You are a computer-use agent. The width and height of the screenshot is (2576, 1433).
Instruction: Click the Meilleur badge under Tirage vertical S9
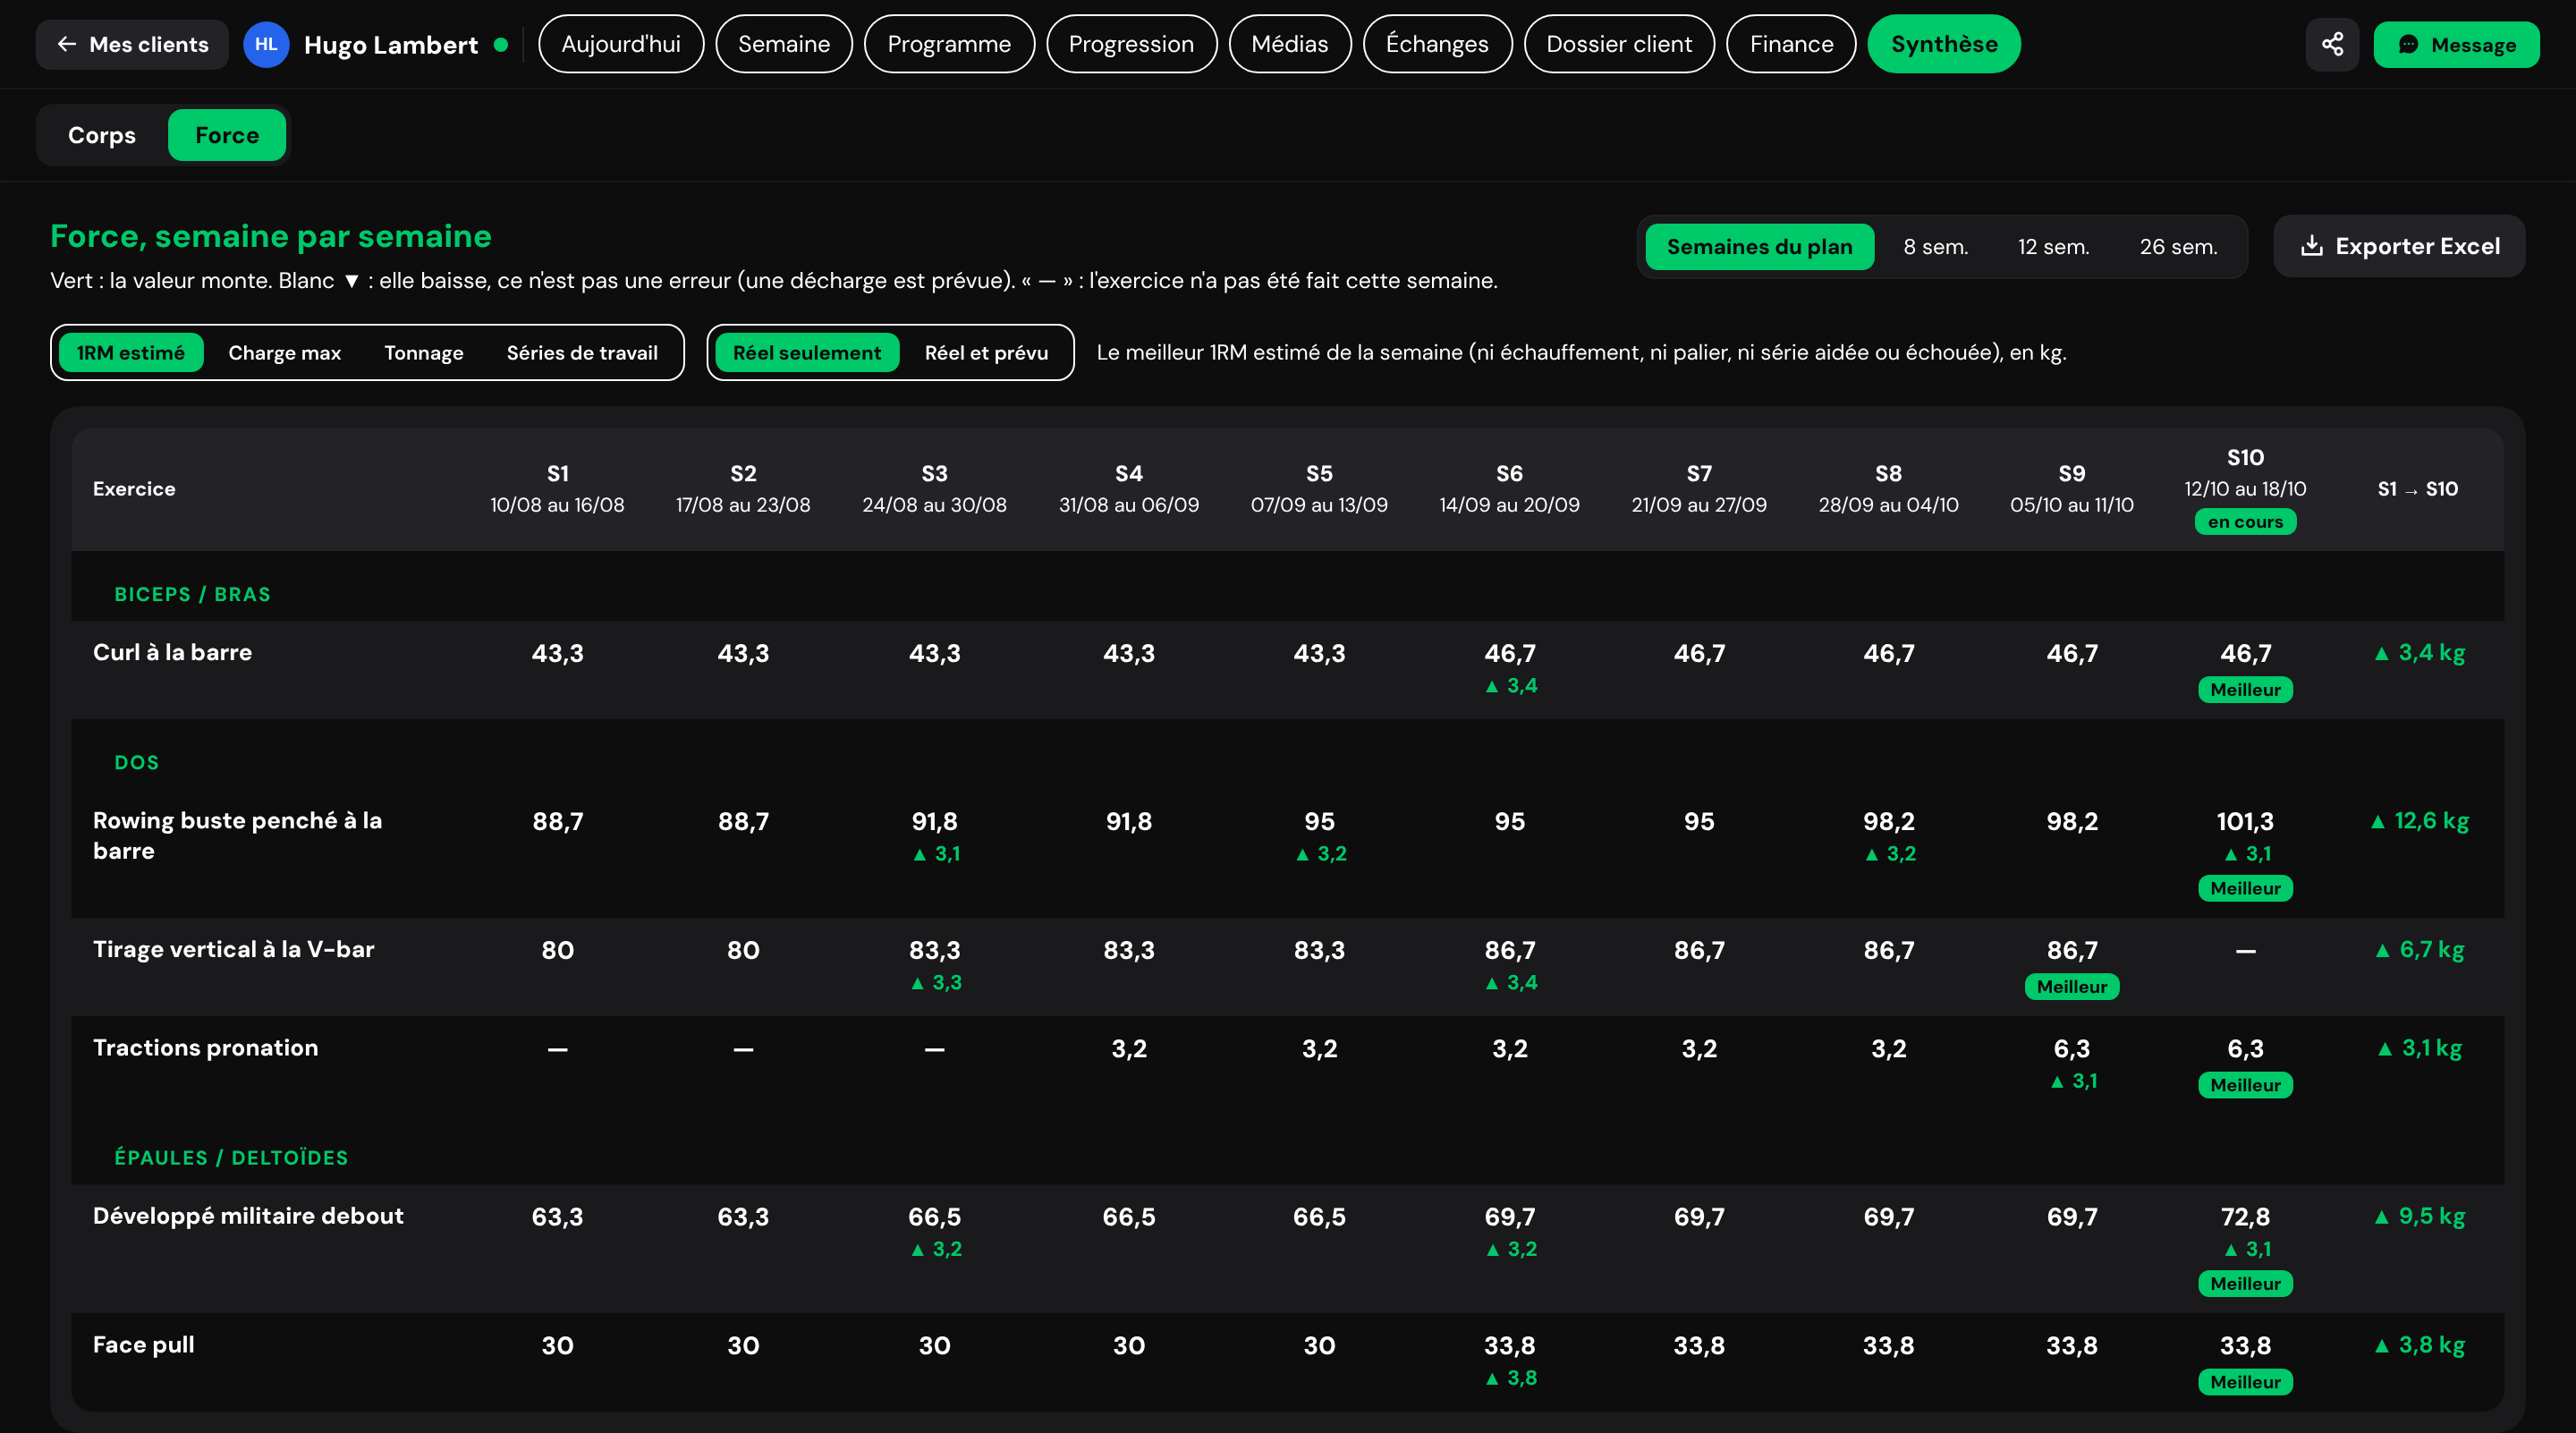coord(2071,987)
